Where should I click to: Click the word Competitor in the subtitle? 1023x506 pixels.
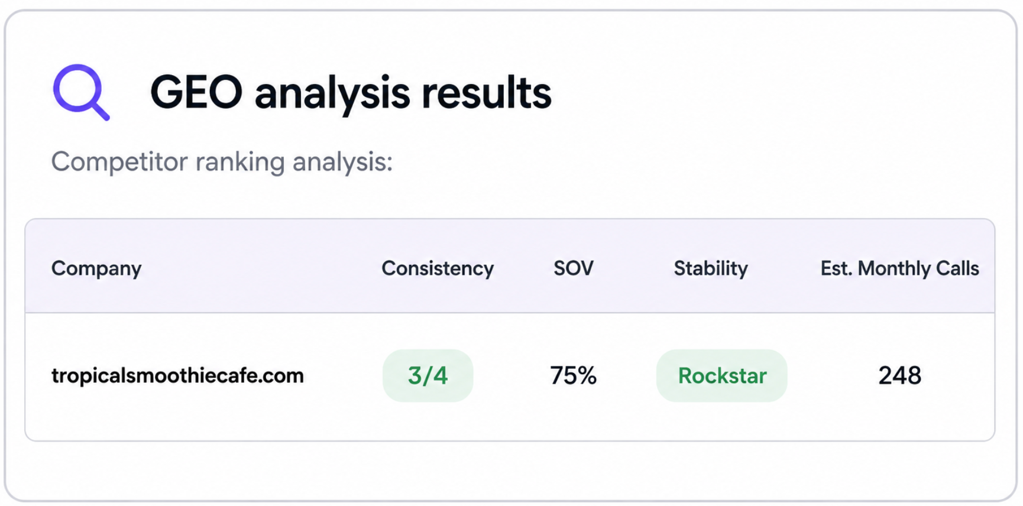[x=119, y=162]
